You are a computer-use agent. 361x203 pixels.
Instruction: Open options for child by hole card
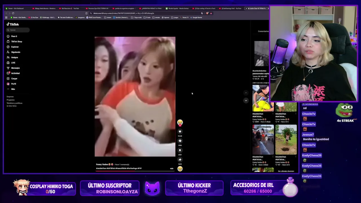pyautogui.click(x=296, y=157)
